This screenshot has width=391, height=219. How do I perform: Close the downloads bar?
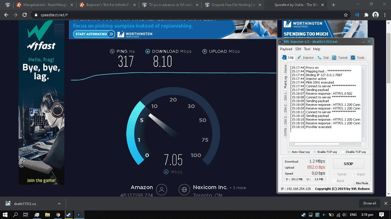coord(386,203)
